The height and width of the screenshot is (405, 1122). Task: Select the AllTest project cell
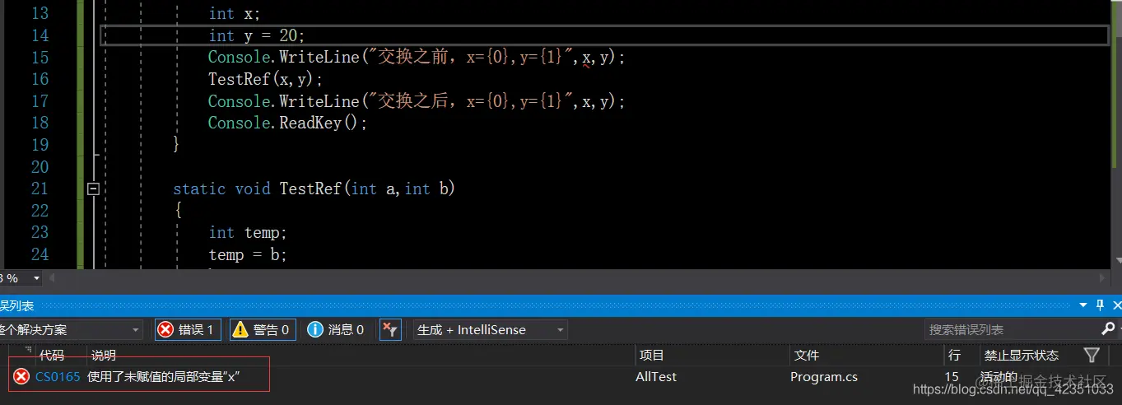(656, 376)
